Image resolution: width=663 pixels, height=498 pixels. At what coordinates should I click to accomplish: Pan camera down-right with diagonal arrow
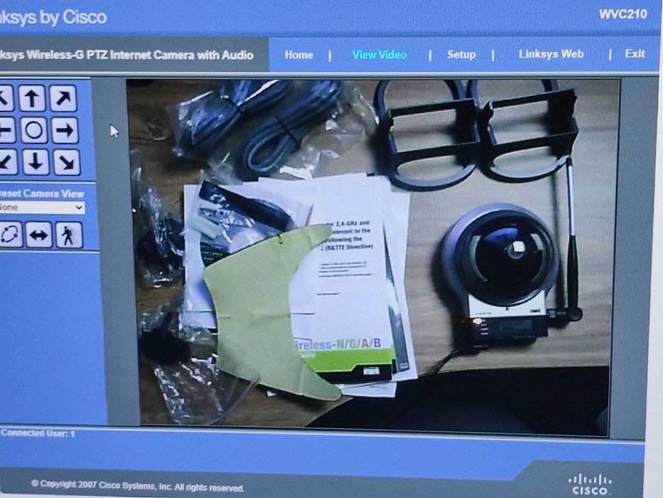pyautogui.click(x=67, y=162)
